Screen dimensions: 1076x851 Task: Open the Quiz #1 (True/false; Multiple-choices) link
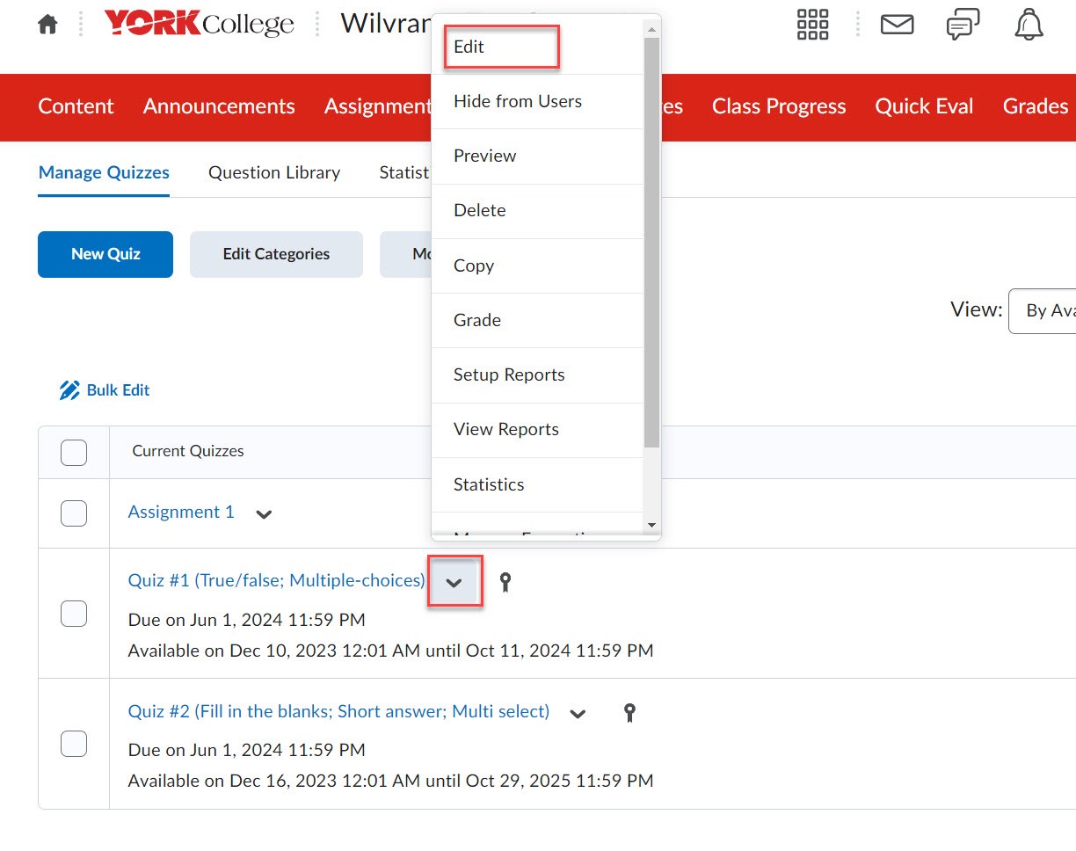click(x=276, y=580)
